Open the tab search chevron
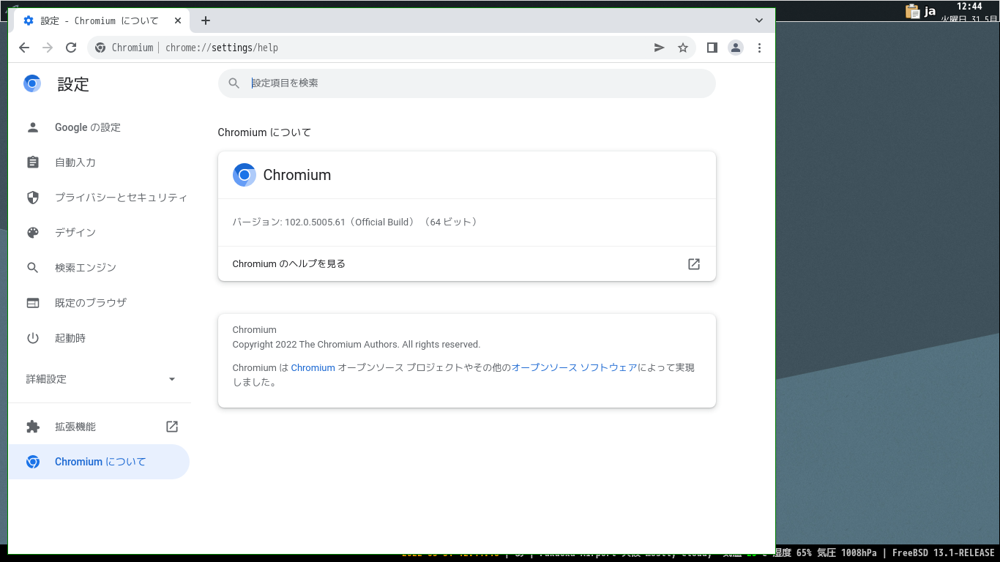The width and height of the screenshot is (1000, 562). tap(758, 20)
